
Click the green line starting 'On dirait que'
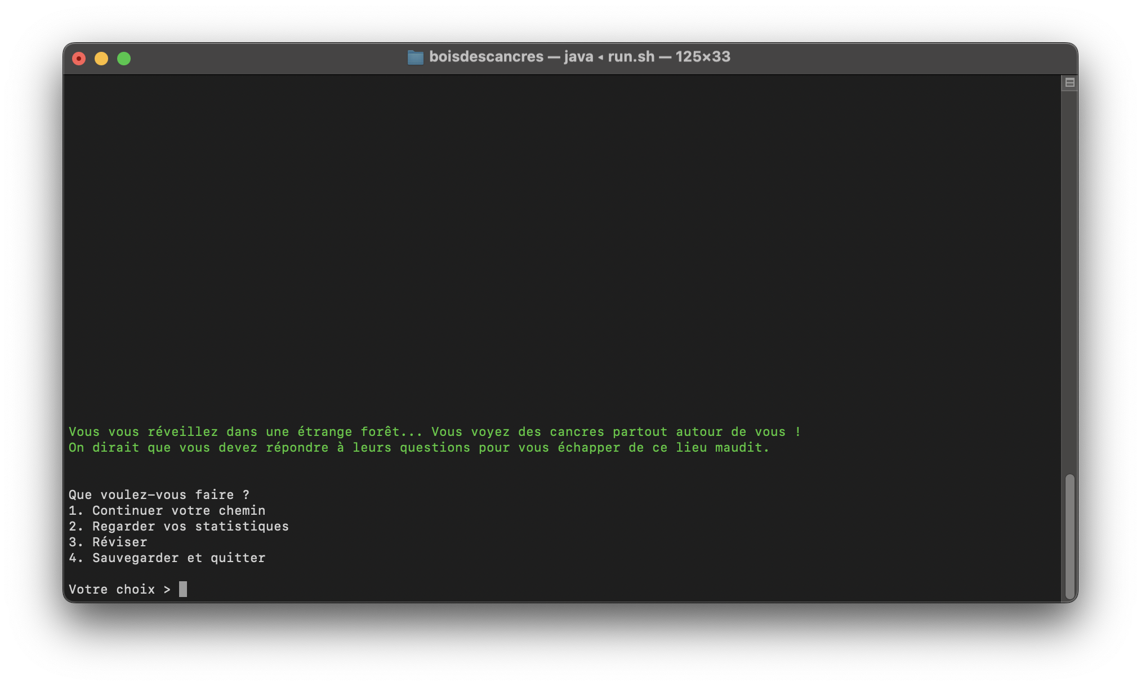(x=418, y=447)
